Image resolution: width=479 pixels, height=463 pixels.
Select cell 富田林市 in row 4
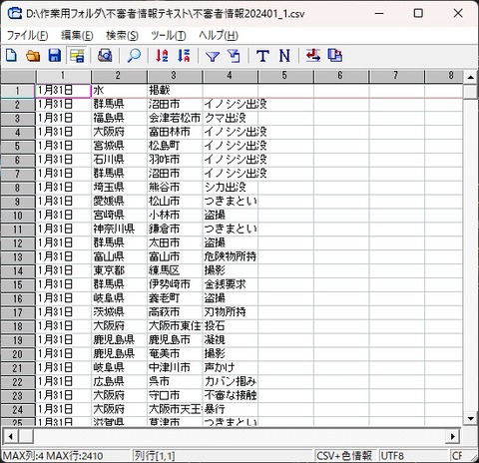pos(175,132)
